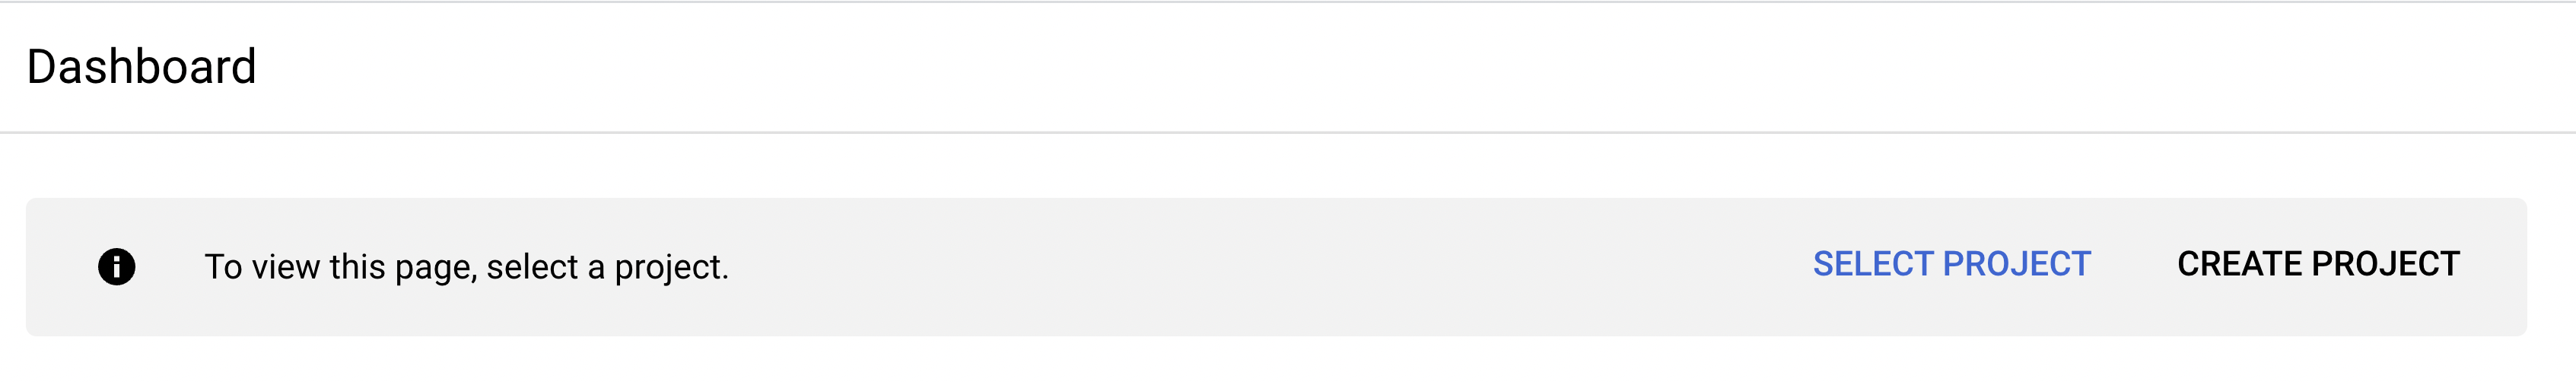Open the project picker via SELECT PROJECT
This screenshot has width=2576, height=382.
1951,264
